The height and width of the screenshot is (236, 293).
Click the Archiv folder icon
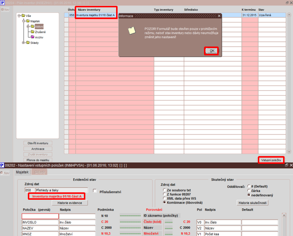click(x=33, y=37)
